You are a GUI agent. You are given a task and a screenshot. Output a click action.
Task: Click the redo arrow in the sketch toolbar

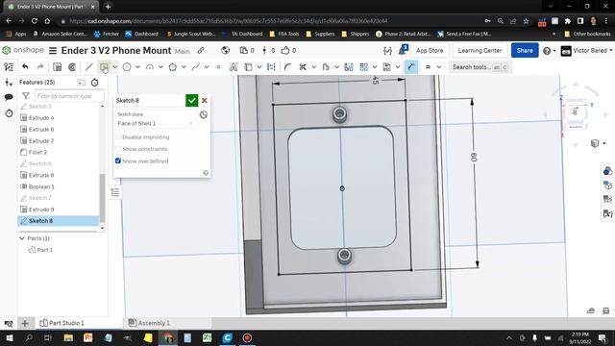pos(40,67)
